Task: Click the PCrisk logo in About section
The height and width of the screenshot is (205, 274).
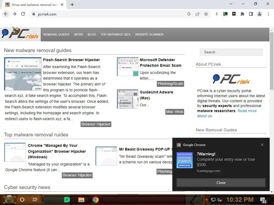Action: pos(231,79)
